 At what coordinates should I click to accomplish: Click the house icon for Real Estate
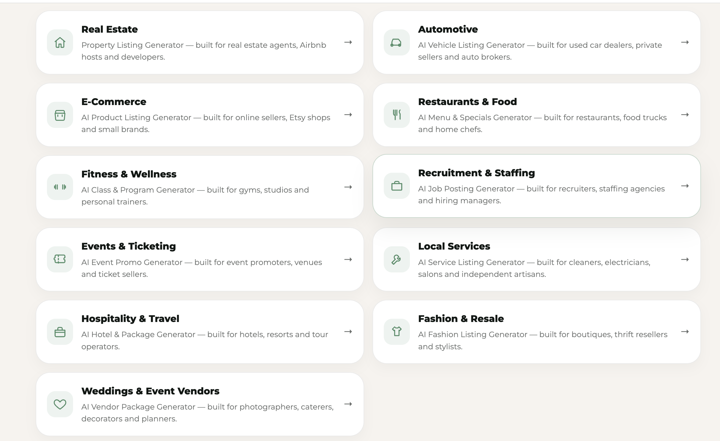coord(60,42)
